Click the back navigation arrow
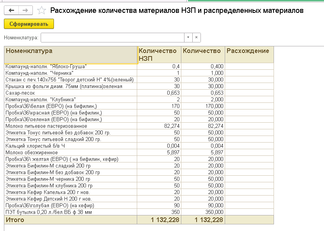This screenshot has height=231, width=324. coord(11,11)
